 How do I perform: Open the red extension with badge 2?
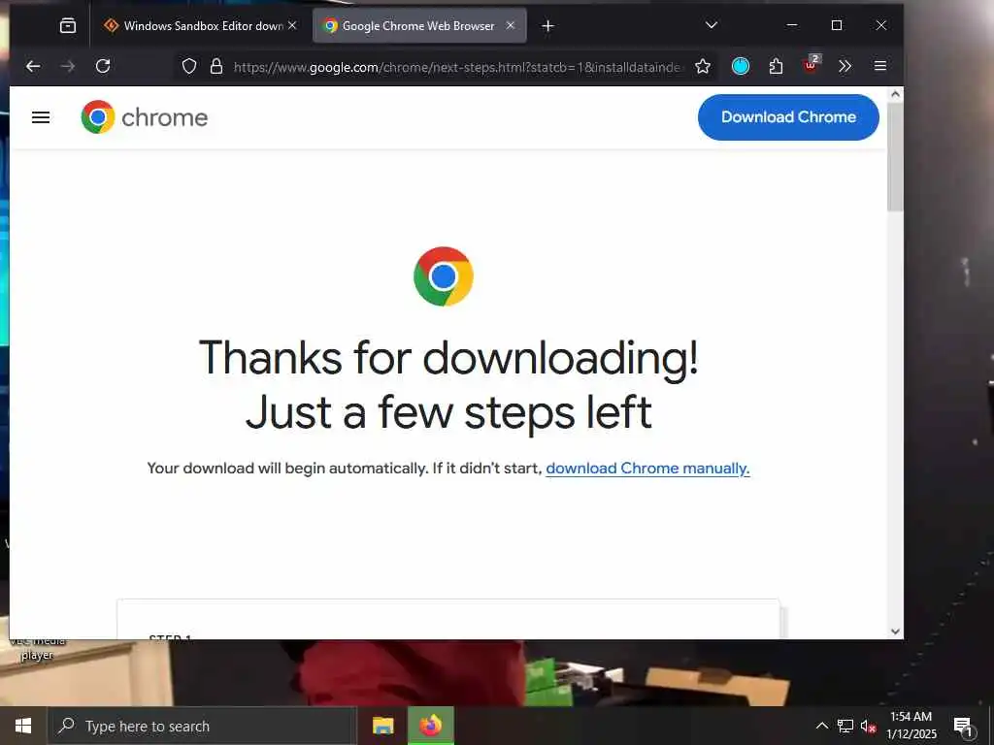click(x=811, y=65)
